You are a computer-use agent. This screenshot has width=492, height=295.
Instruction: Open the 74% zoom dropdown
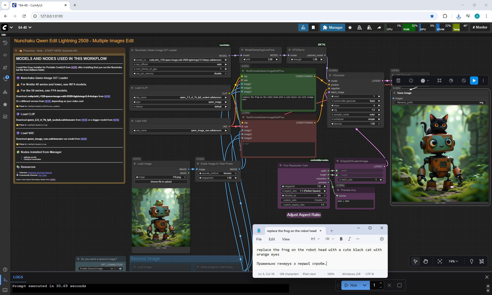coord(453,261)
